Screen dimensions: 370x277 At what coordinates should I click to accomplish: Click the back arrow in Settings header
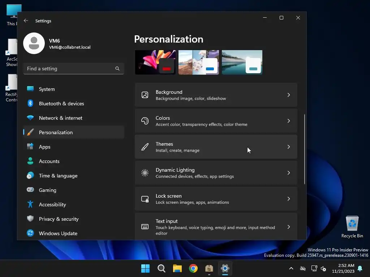click(26, 21)
